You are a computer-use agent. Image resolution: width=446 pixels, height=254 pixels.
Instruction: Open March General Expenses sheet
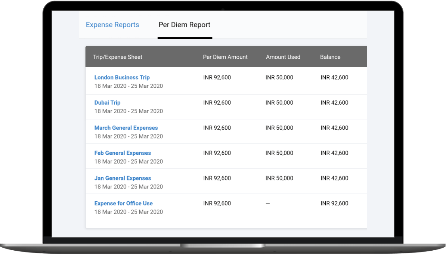[126, 128]
